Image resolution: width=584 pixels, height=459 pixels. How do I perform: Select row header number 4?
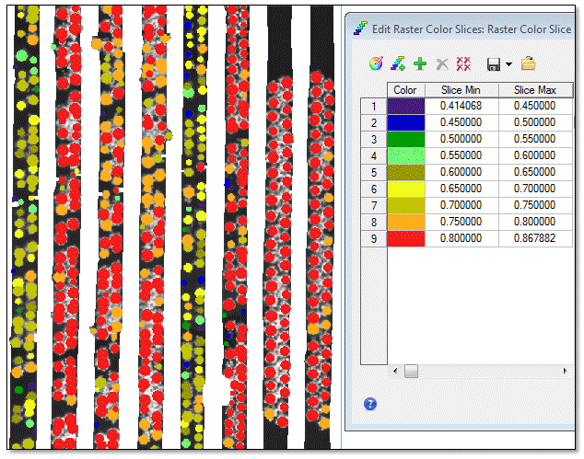point(374,155)
